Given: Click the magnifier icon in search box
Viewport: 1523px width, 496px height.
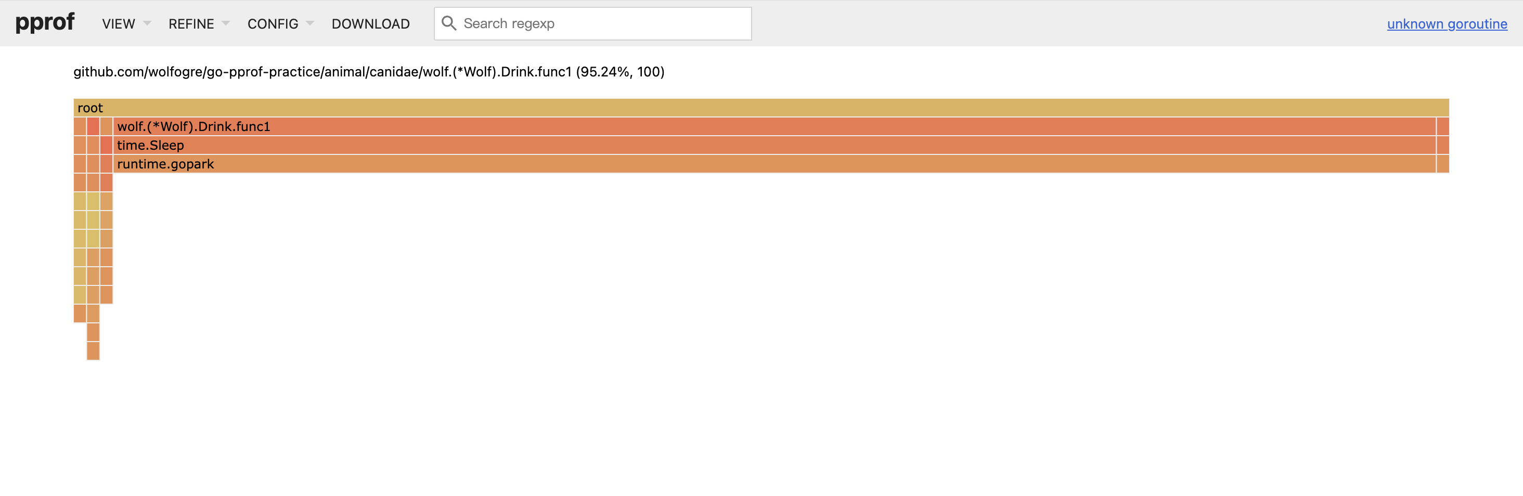Looking at the screenshot, I should (449, 23).
